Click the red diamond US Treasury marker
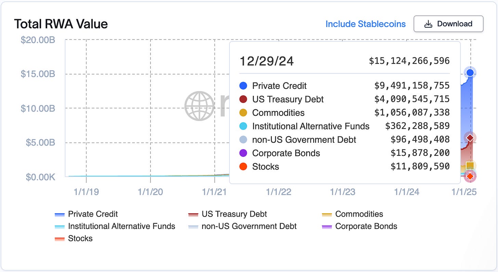 click(x=470, y=138)
